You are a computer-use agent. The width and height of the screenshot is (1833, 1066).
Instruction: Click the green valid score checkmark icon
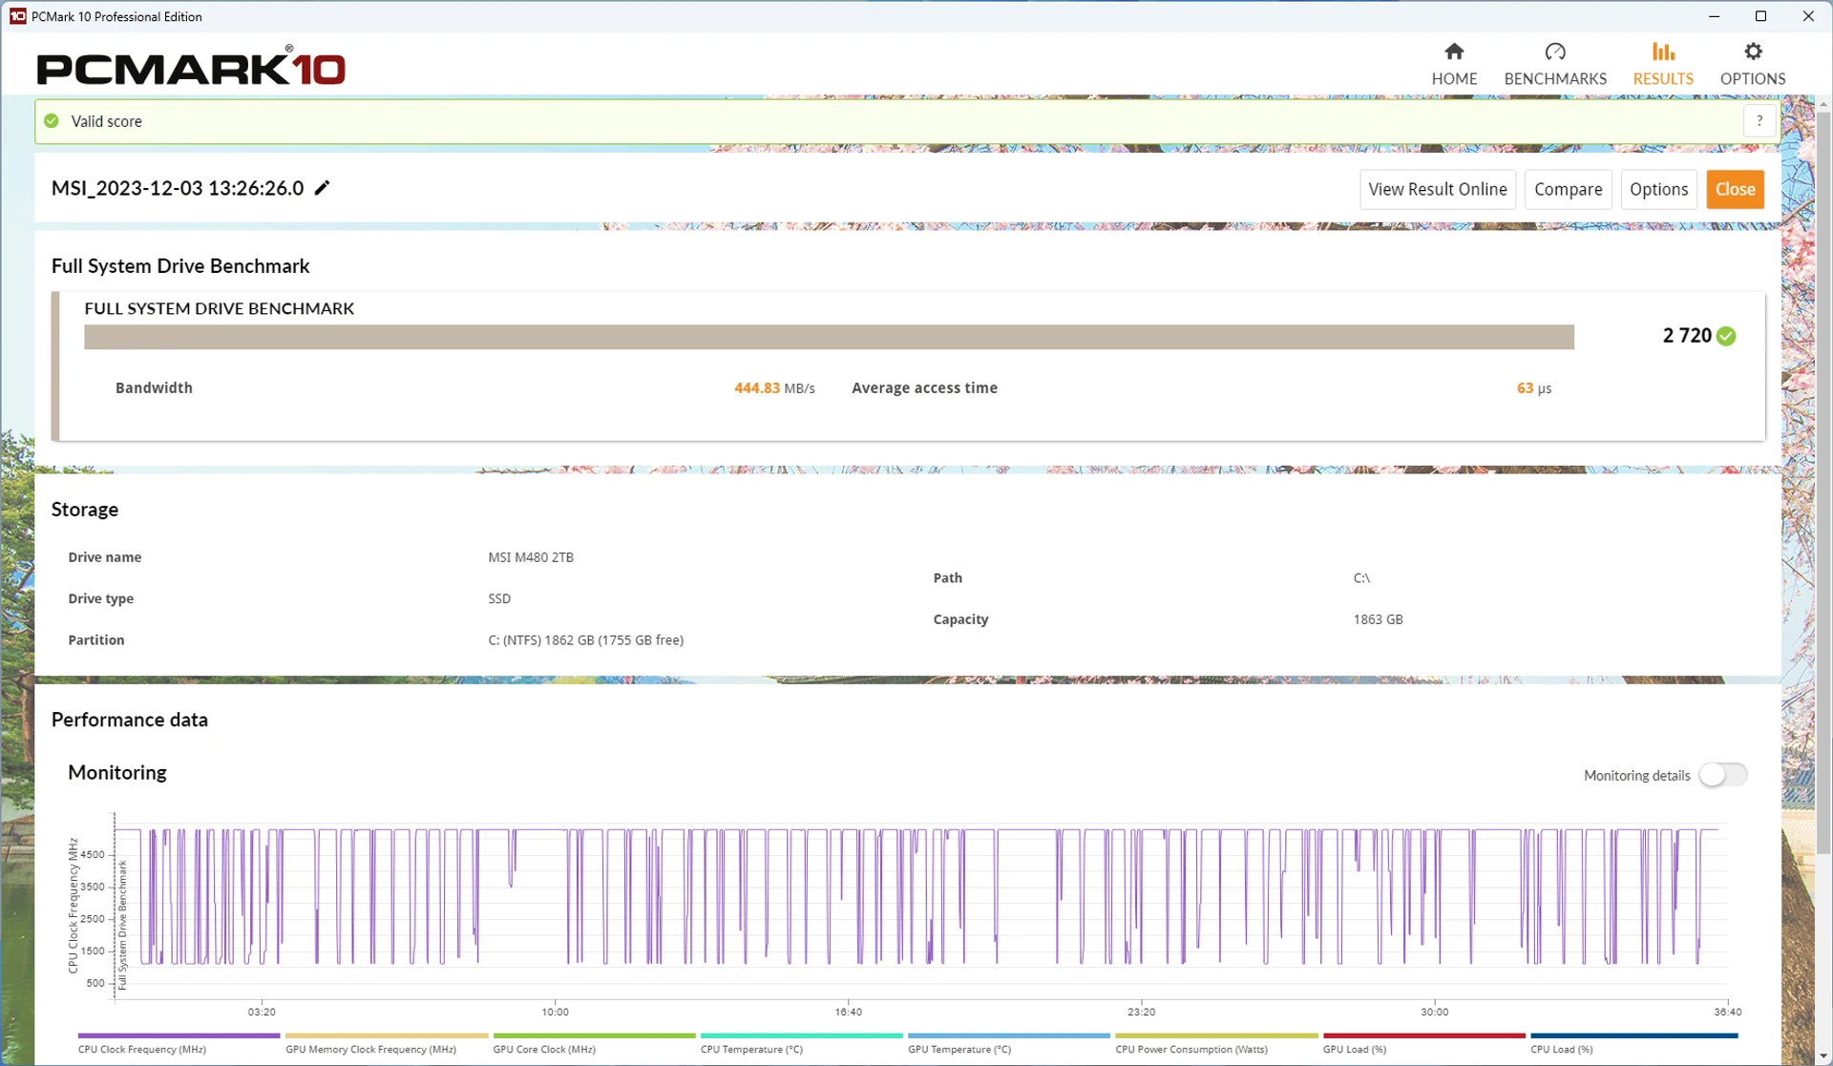(52, 121)
